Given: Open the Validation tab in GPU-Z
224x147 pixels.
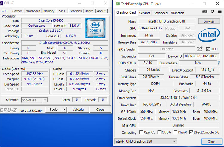Looking at the screenshot, I should [177, 13].
